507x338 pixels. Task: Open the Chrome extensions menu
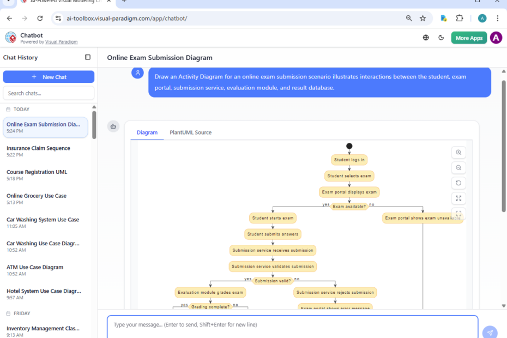[x=460, y=18]
